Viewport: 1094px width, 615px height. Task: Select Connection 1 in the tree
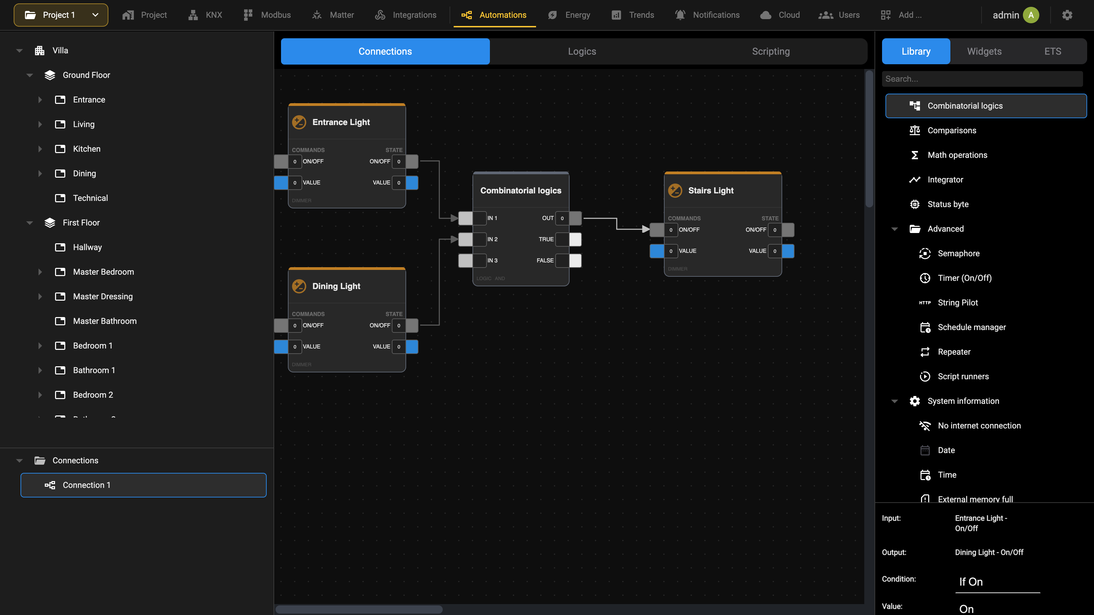[144, 485]
